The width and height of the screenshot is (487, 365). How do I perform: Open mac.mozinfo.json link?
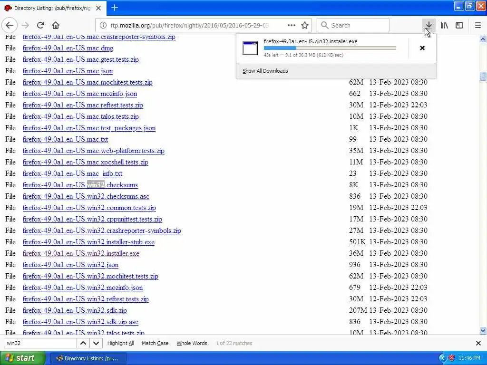(x=79, y=94)
